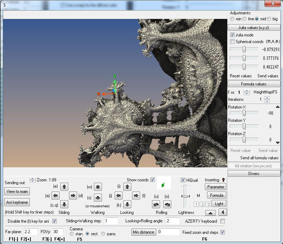Select the big adjustment radio button
The width and height of the screenshot is (283, 244).
[269, 19]
